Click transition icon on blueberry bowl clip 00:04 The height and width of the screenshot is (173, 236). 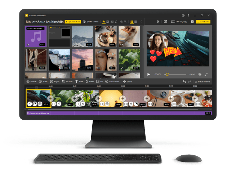pyautogui.click(x=150, y=104)
